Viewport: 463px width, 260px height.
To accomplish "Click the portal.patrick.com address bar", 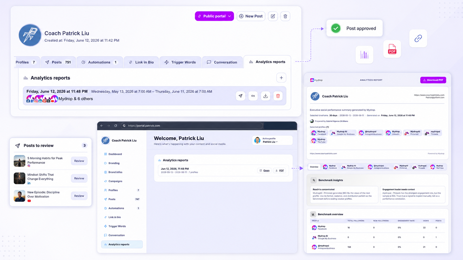I will click(192, 126).
